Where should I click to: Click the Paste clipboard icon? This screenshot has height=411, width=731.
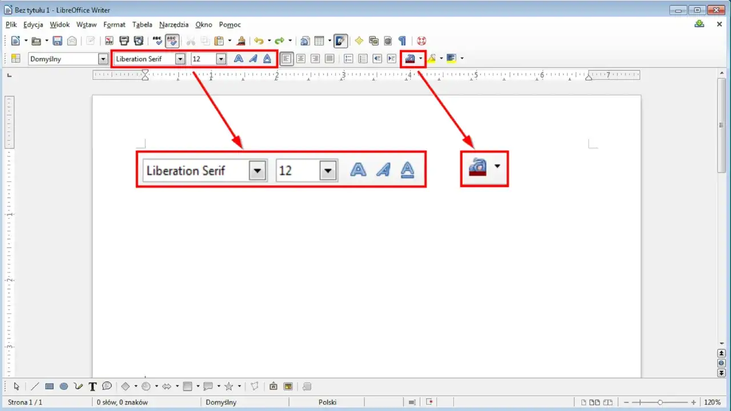point(219,40)
